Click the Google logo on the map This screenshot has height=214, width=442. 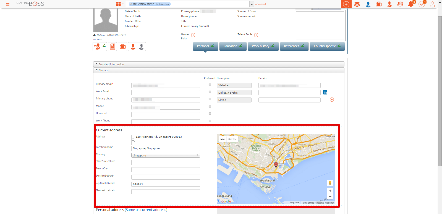point(224,201)
